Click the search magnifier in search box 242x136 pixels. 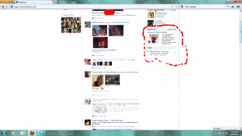pos(227,7)
